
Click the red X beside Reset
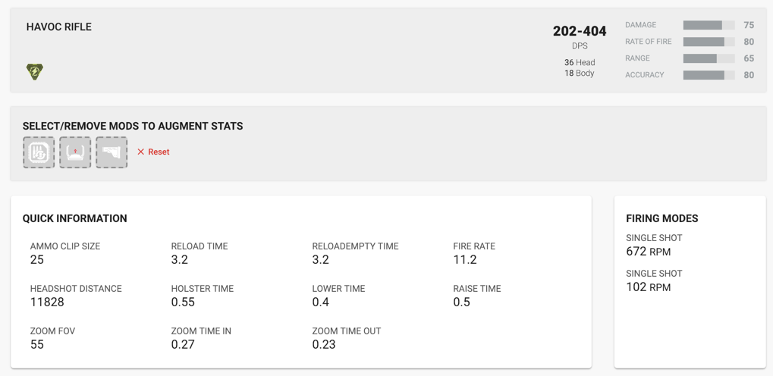click(140, 152)
